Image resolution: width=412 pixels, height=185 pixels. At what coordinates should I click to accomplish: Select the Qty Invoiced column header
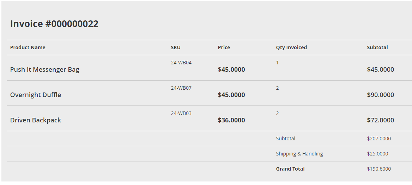click(291, 47)
